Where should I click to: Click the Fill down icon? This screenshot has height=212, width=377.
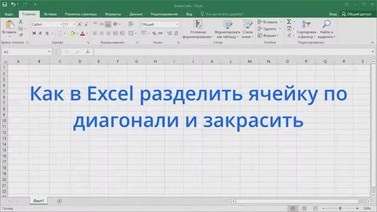pos(289,29)
